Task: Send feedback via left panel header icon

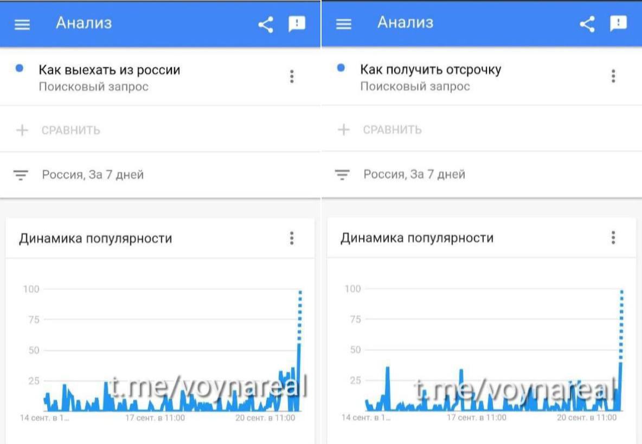Action: tap(297, 24)
